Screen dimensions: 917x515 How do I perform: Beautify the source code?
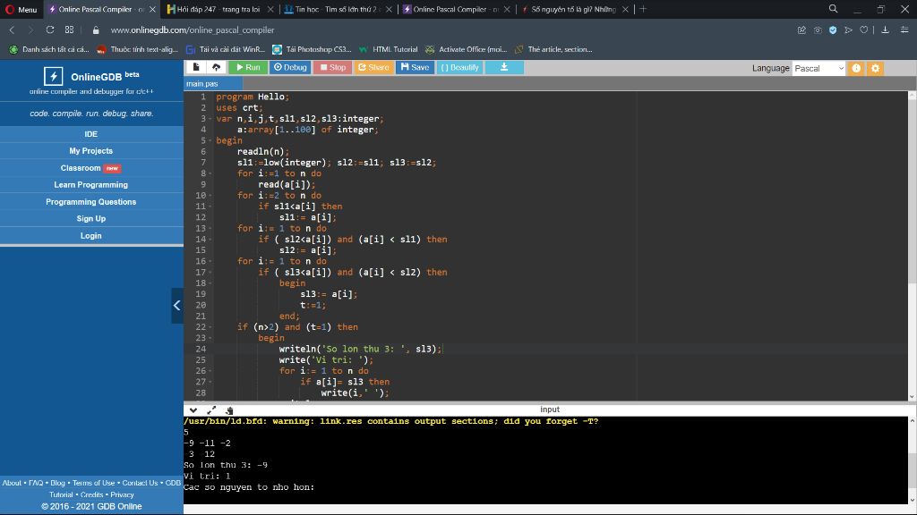459,67
